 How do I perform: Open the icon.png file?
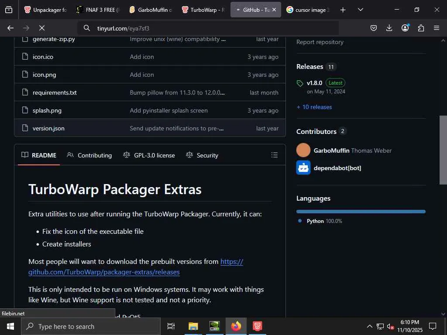44,75
